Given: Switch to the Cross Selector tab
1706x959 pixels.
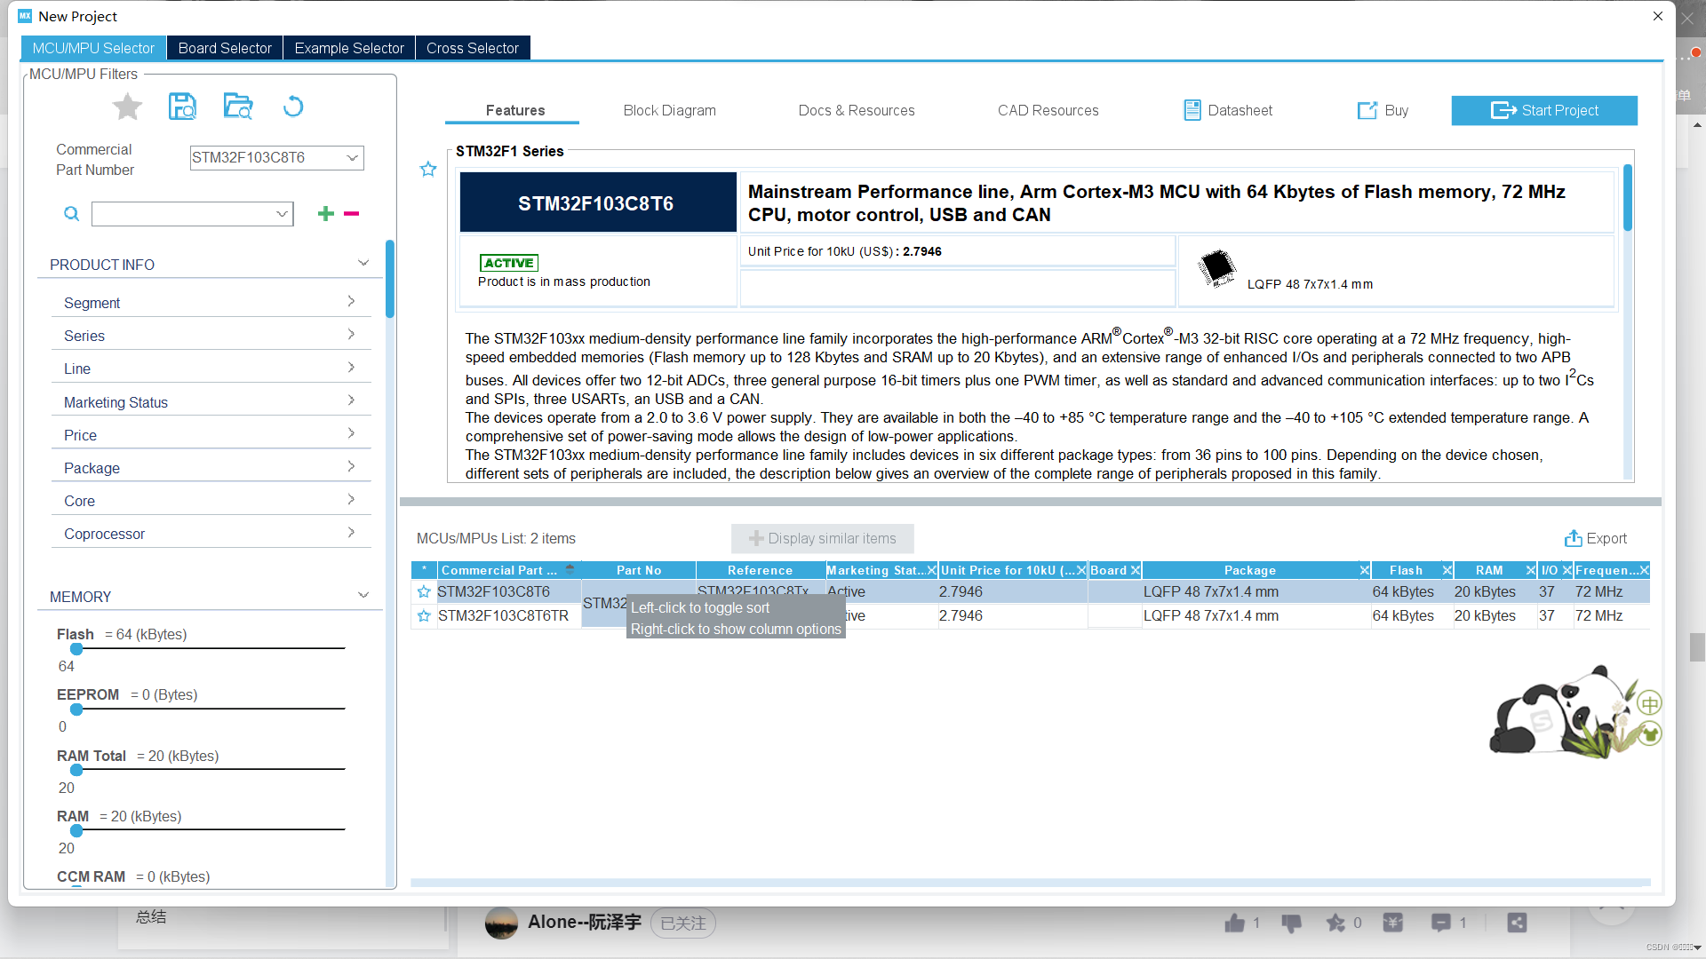Looking at the screenshot, I should pyautogui.click(x=473, y=48).
